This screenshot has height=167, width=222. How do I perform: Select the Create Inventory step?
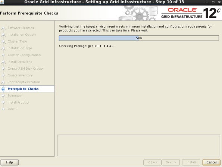(x=20, y=75)
